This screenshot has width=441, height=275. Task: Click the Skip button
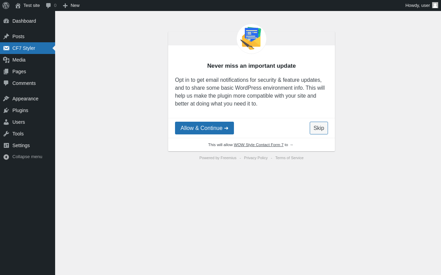click(319, 128)
